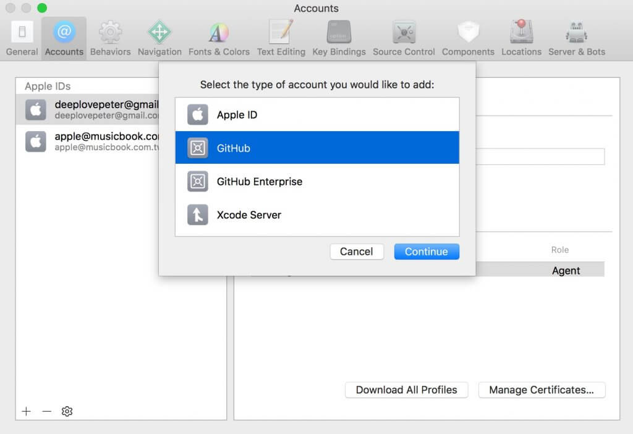Open the account settings gear menu

pyautogui.click(x=67, y=411)
